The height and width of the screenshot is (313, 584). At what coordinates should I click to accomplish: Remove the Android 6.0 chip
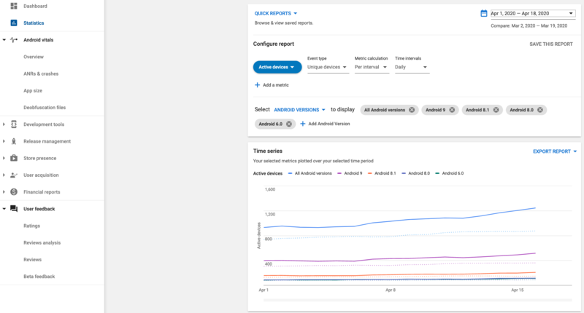click(289, 124)
